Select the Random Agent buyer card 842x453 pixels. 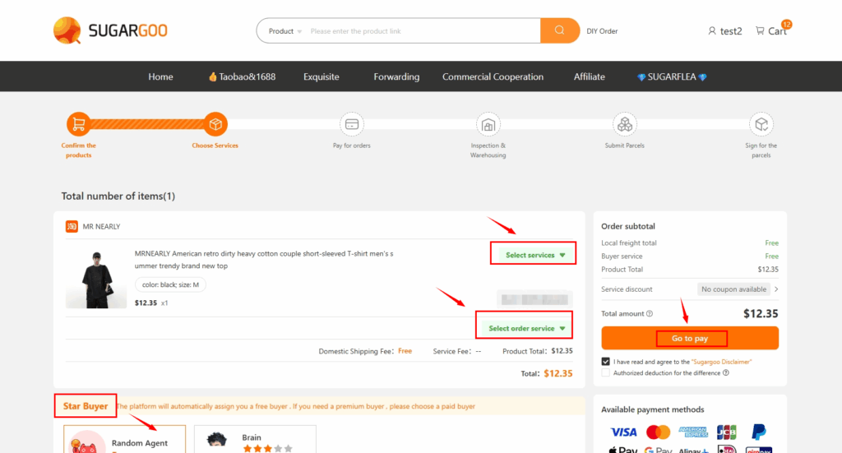pyautogui.click(x=125, y=439)
